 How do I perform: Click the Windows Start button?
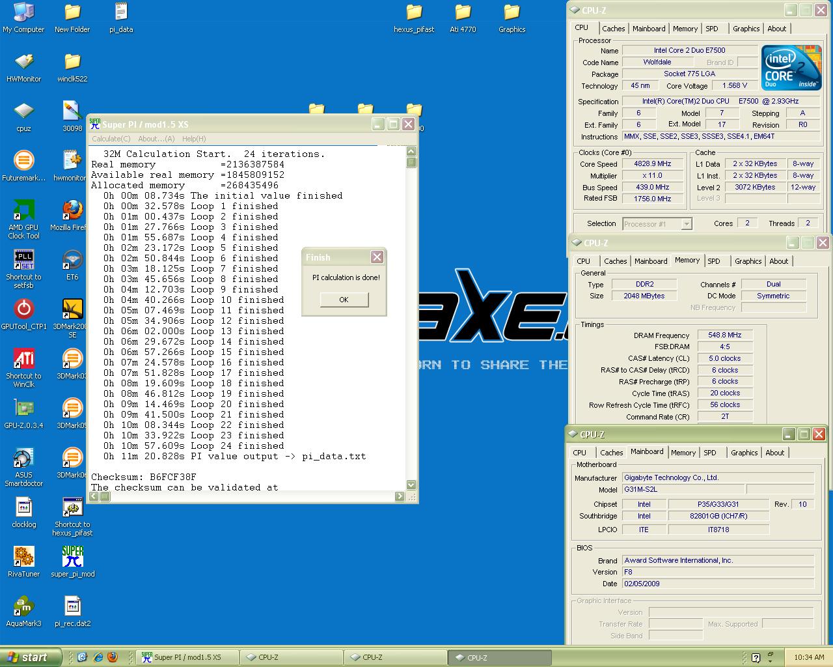[x=31, y=657]
